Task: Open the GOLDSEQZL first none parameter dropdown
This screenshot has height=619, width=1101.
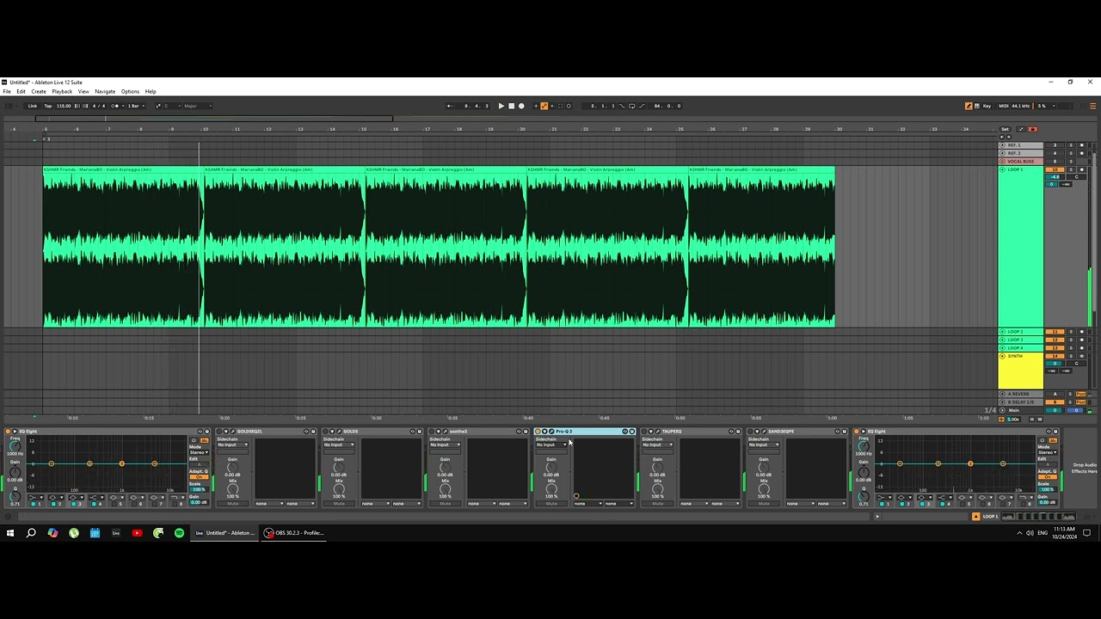Action: pyautogui.click(x=269, y=504)
